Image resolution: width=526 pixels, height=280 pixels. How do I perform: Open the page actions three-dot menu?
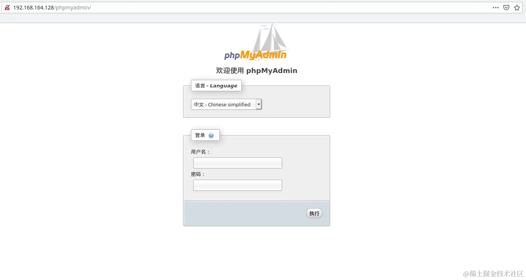click(x=496, y=8)
